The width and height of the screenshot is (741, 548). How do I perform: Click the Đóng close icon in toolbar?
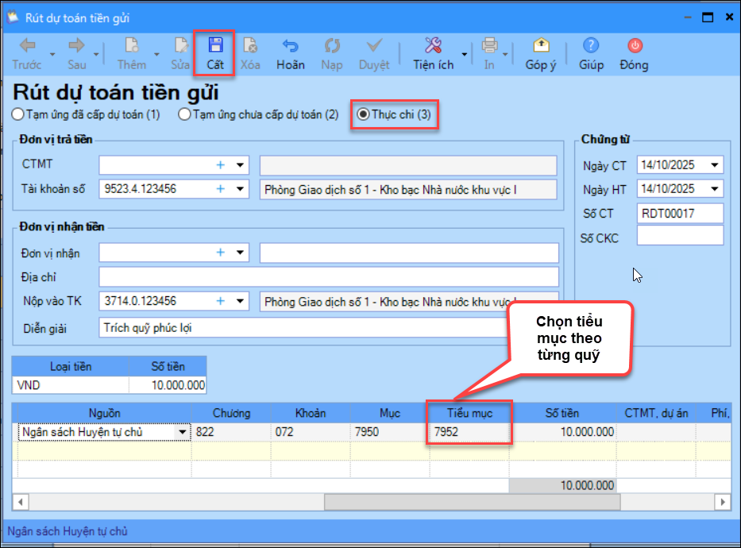[x=634, y=46]
